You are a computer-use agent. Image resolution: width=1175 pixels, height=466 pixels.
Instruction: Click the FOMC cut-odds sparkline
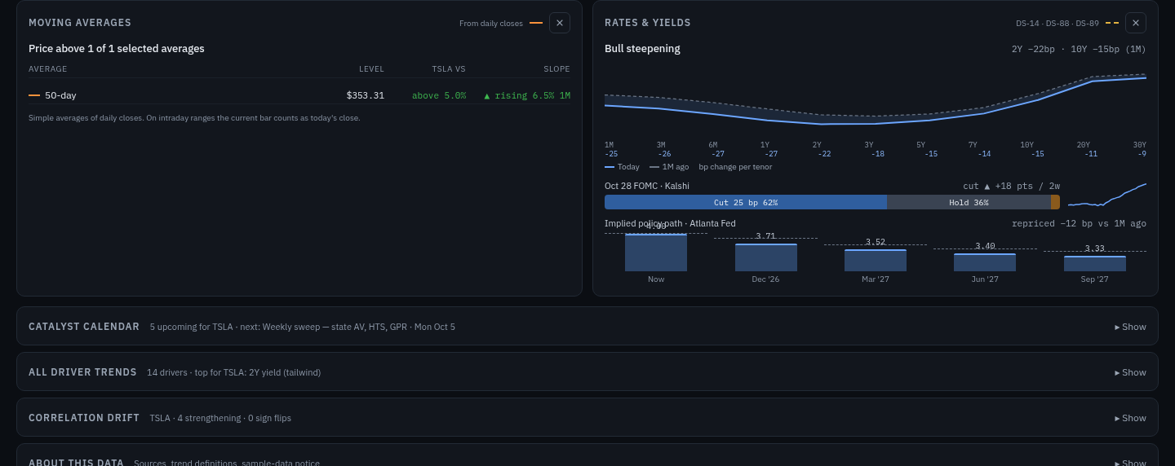click(1107, 196)
